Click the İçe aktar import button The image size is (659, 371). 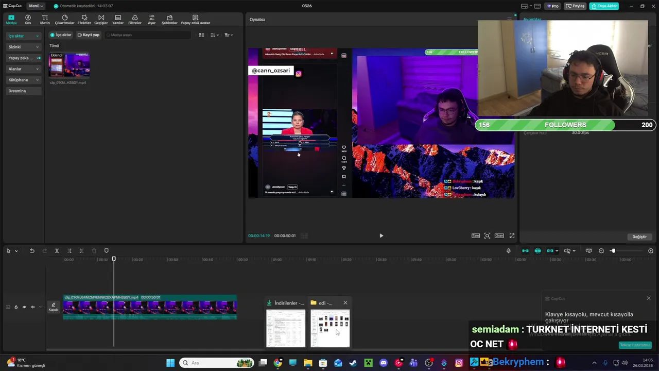[x=61, y=35]
